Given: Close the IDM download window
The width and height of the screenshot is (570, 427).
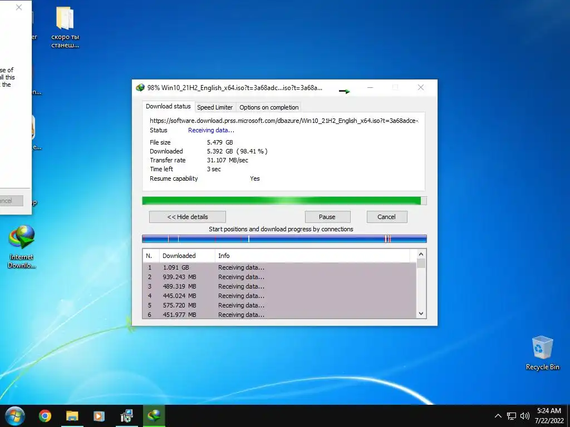Looking at the screenshot, I should click(421, 87).
